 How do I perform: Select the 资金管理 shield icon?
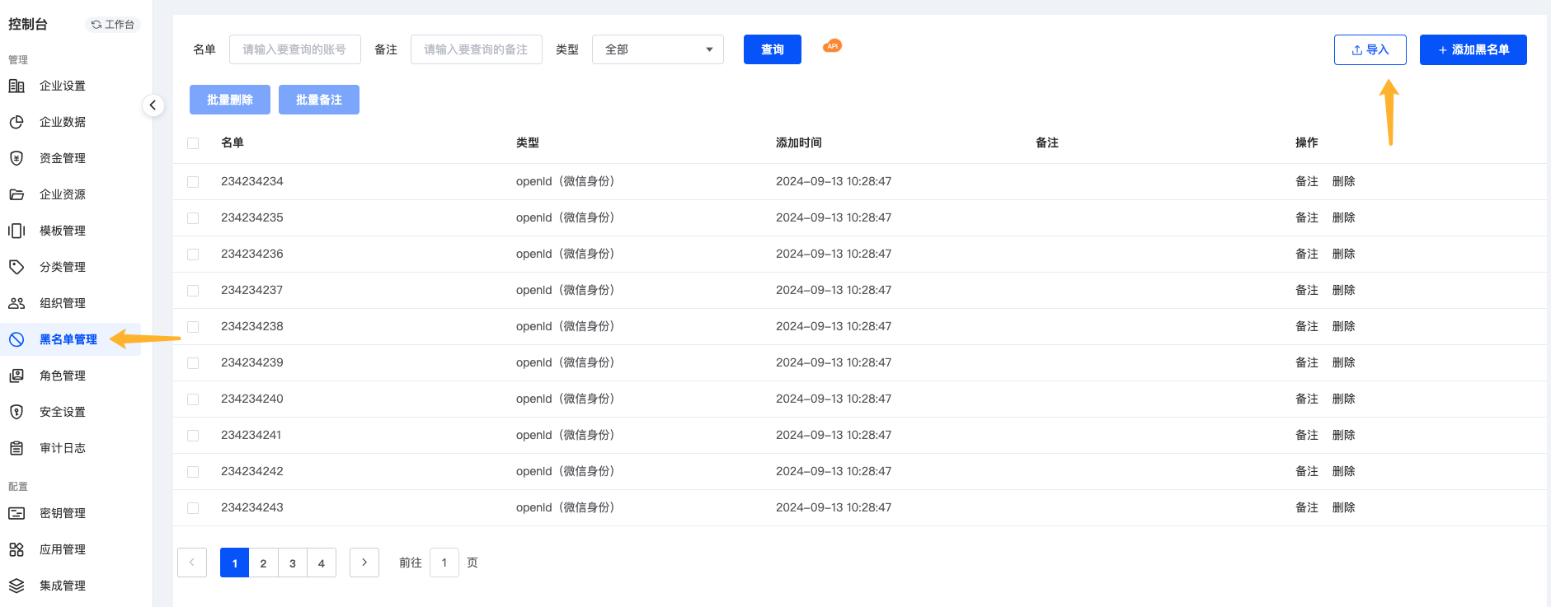pyautogui.click(x=16, y=158)
